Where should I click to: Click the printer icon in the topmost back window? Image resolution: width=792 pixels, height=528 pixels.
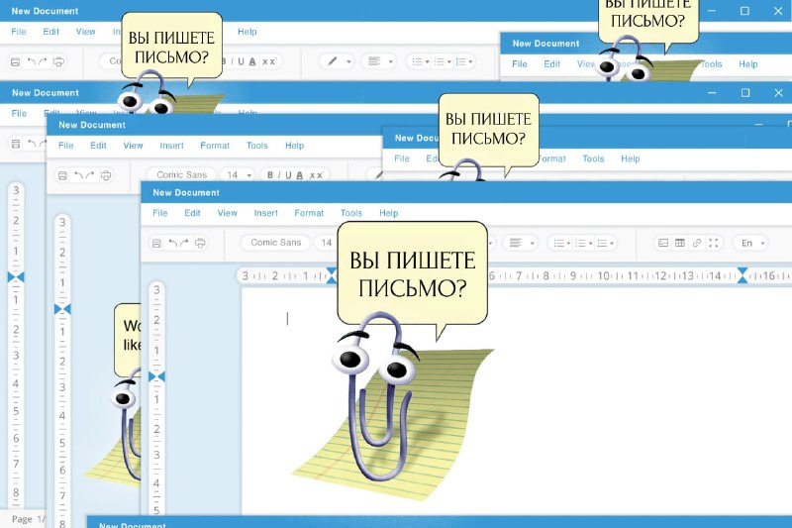tap(59, 61)
